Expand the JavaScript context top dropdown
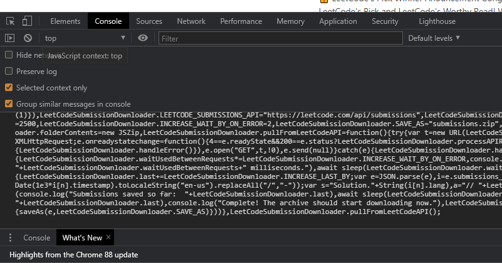Screen dimensions: 502x263 pos(85,38)
